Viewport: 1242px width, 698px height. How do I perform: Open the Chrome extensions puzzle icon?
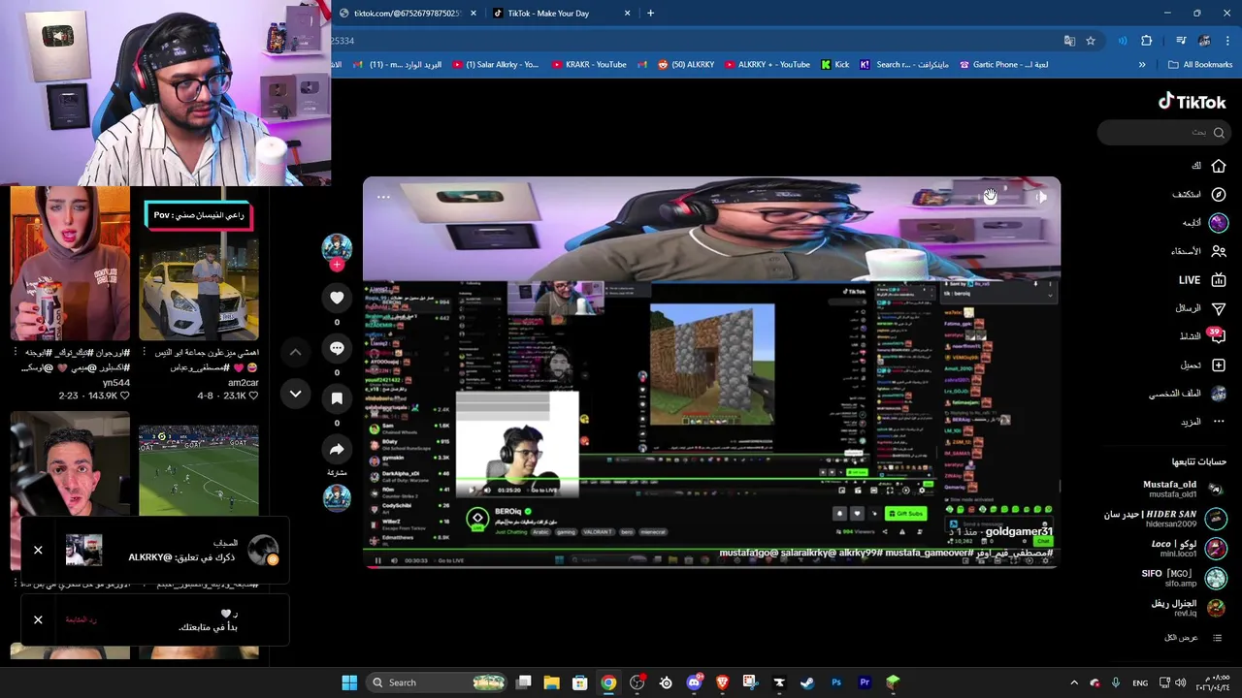point(1146,41)
